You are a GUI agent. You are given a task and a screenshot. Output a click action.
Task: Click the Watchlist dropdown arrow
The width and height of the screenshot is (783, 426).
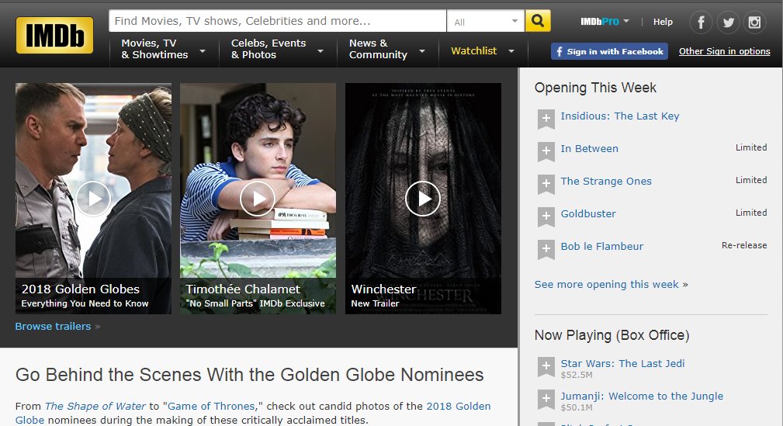pyautogui.click(x=511, y=51)
